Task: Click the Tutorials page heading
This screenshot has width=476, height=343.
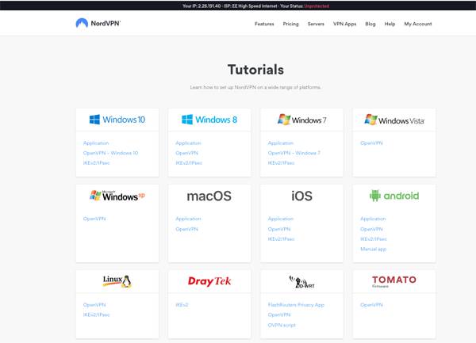Action: point(255,70)
